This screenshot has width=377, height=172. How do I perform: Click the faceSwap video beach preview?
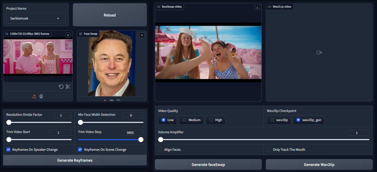208,52
